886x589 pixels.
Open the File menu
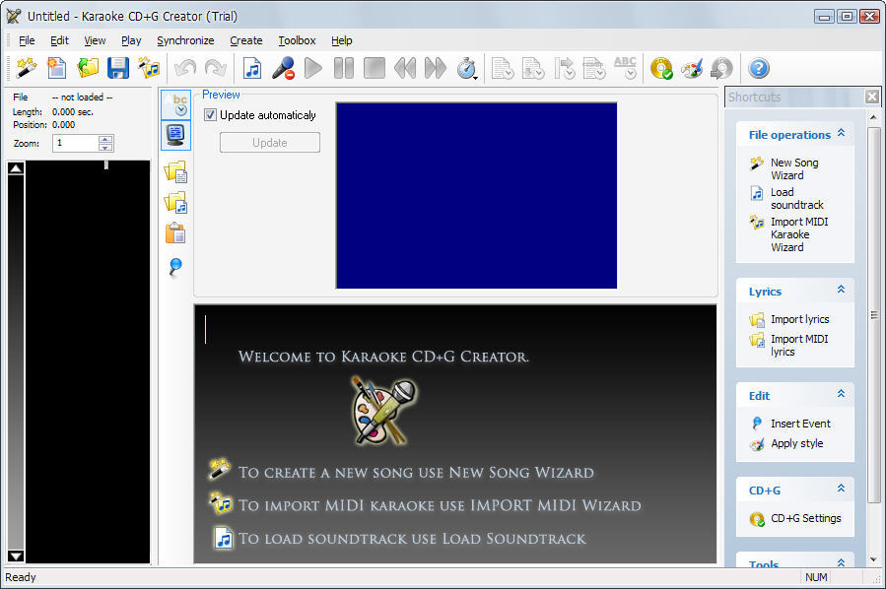point(27,40)
